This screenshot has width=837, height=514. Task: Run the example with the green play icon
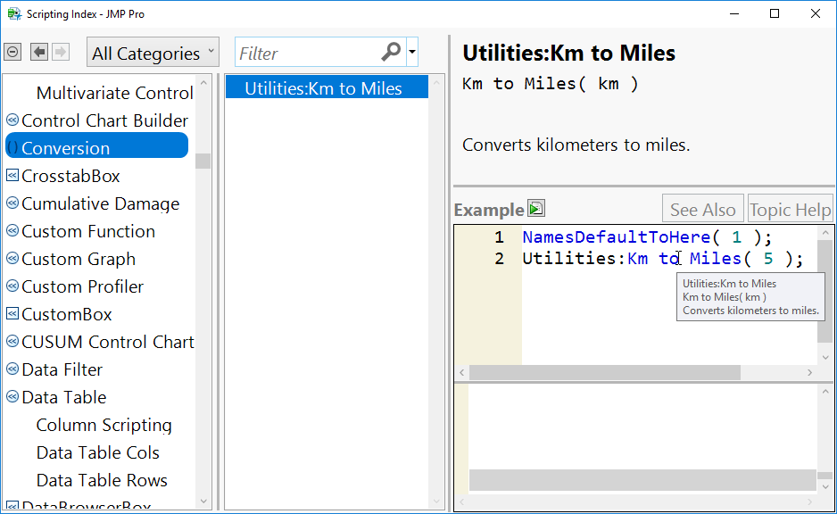click(x=535, y=209)
